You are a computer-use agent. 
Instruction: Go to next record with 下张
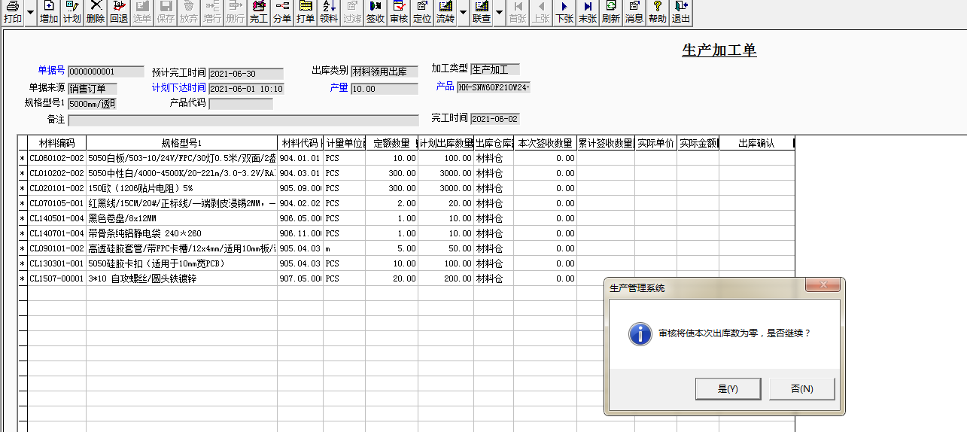point(564,12)
